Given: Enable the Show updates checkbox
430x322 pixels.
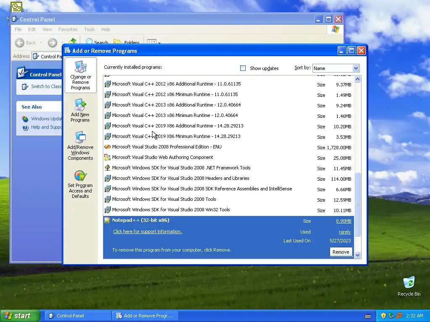Looking at the screenshot, I should 243,68.
